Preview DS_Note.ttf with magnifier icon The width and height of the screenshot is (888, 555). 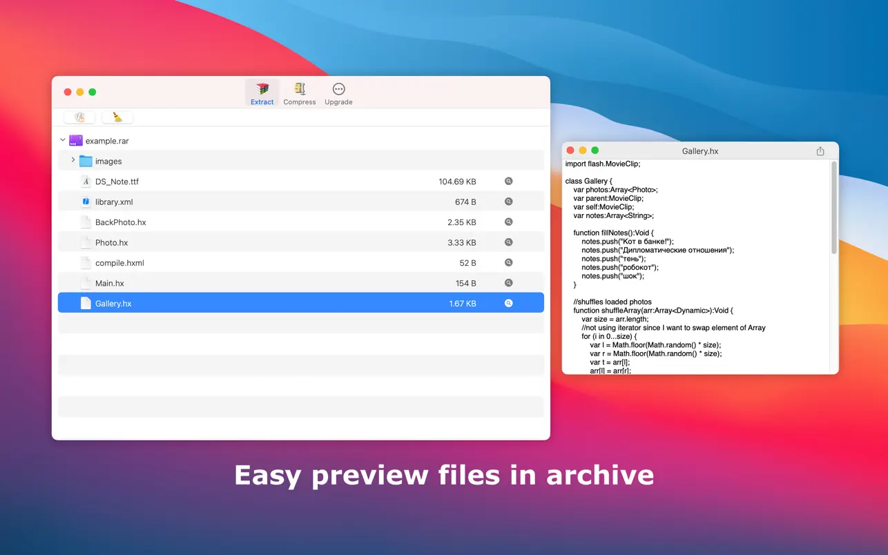[508, 182]
